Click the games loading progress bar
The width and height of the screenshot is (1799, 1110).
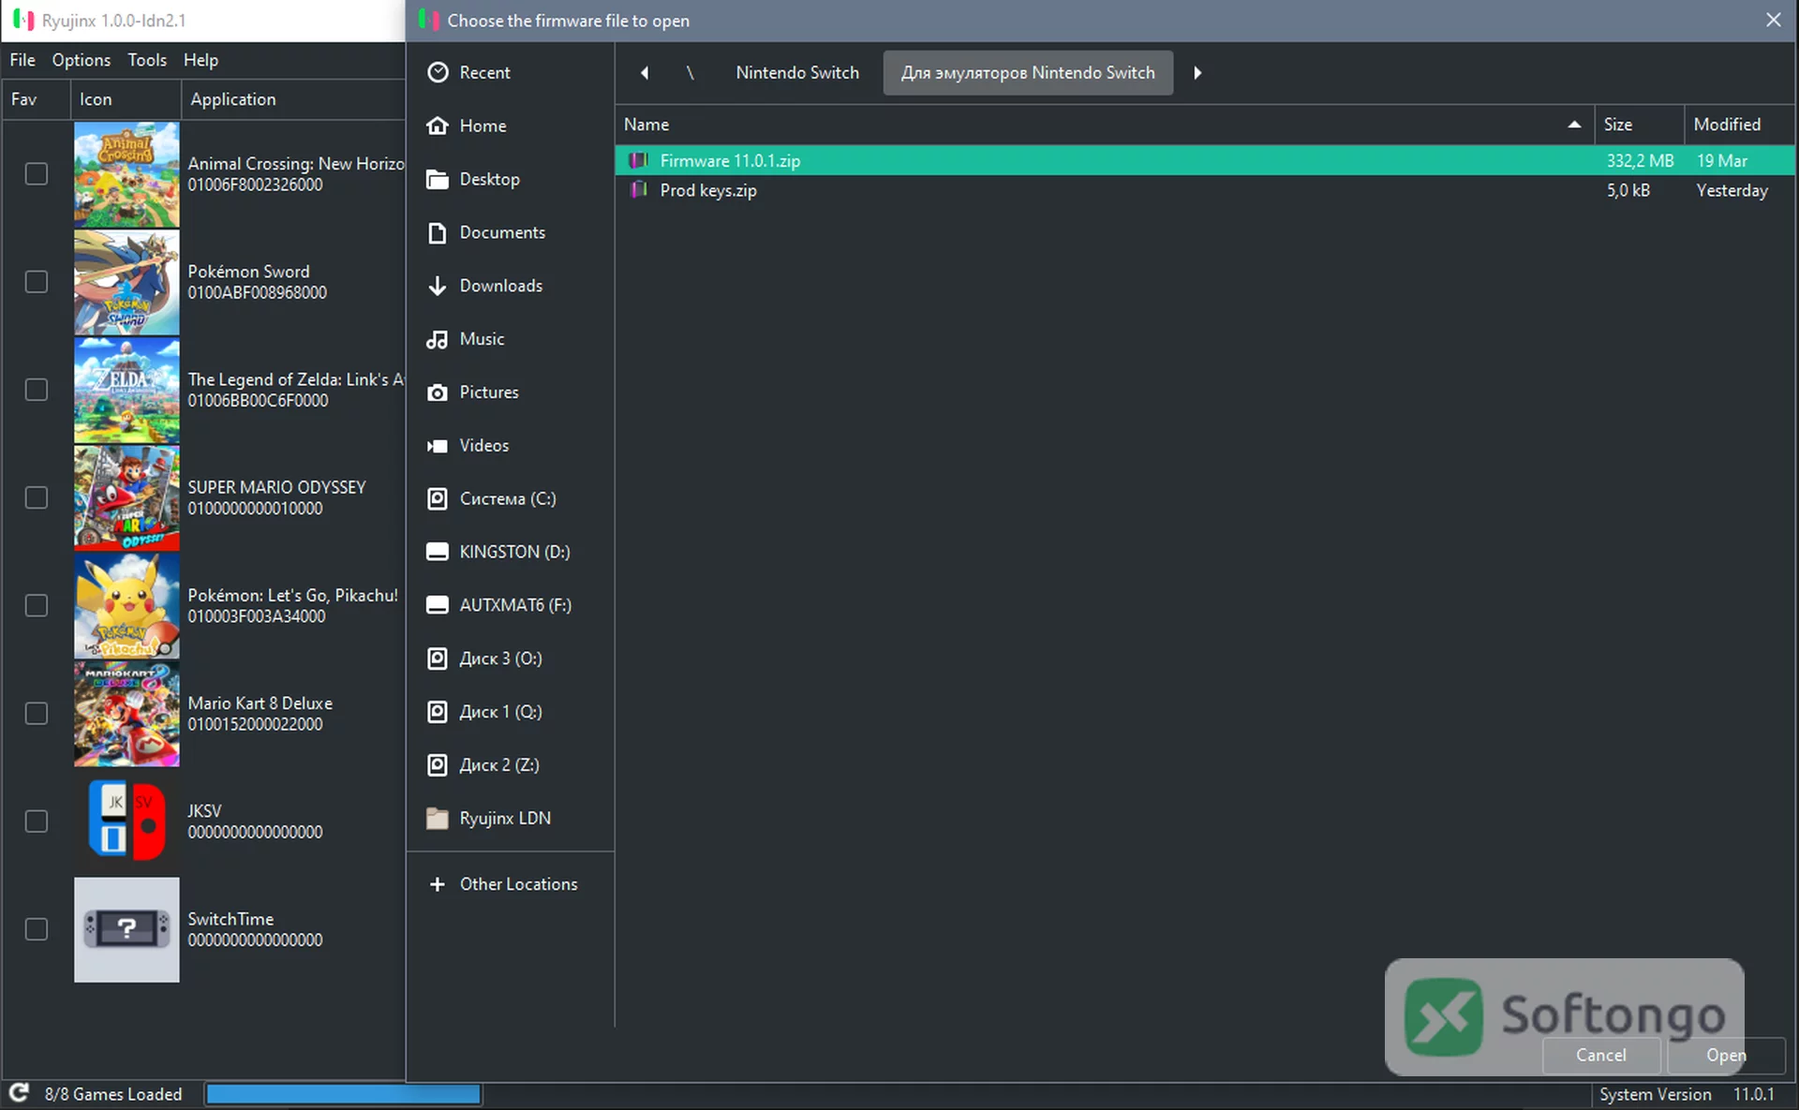[x=343, y=1093]
